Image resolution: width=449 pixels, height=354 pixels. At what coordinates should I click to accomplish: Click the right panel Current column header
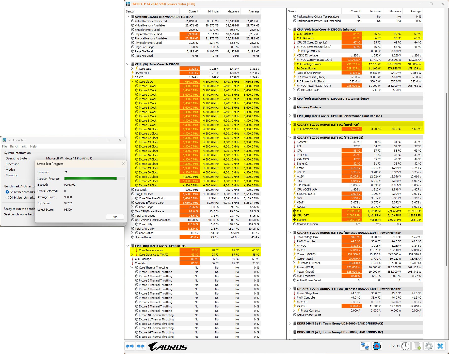pos(352,11)
